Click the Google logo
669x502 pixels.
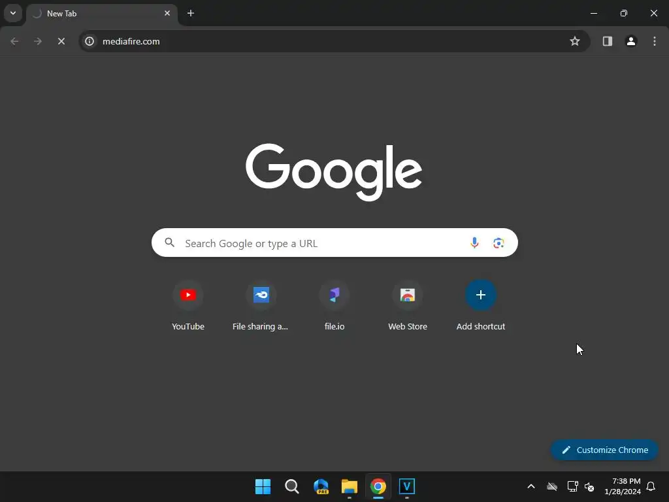pos(334,172)
